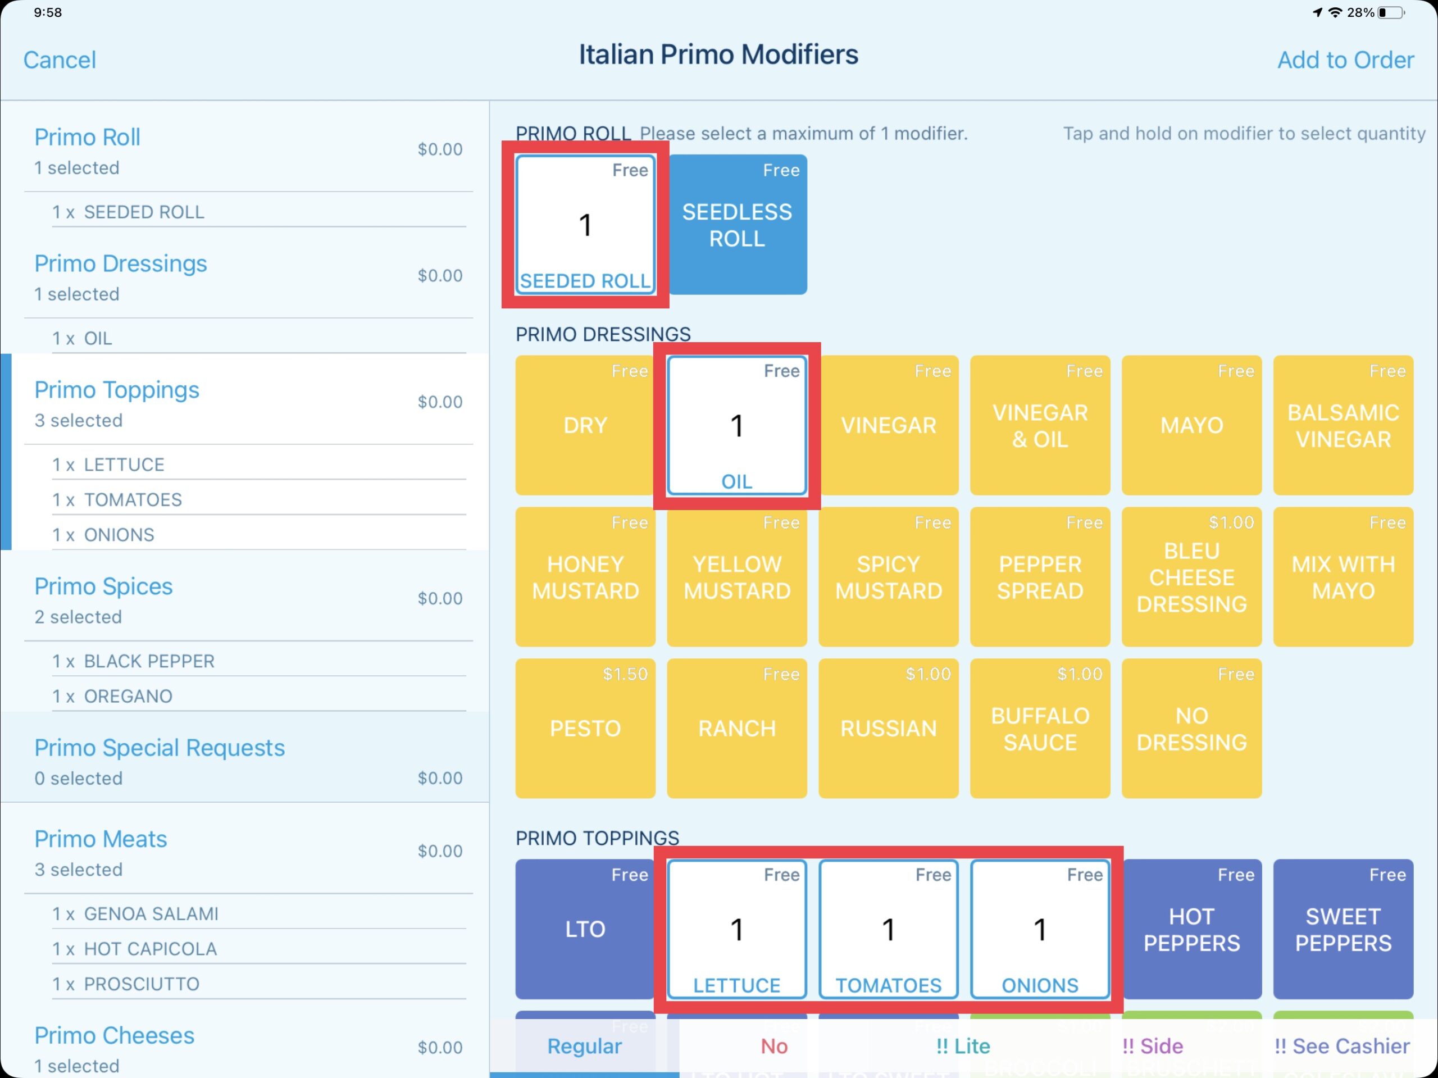Tap the '1 x GENOA SALAMI' sidebar row

point(259,913)
